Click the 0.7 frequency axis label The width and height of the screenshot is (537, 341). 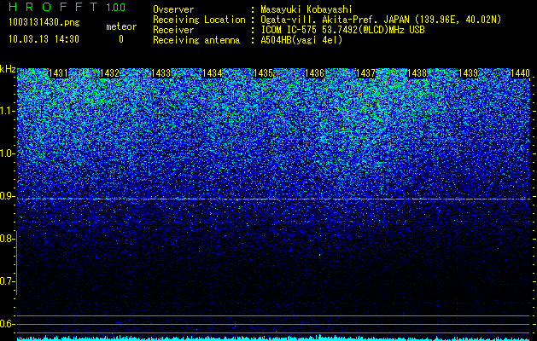tap(7, 281)
